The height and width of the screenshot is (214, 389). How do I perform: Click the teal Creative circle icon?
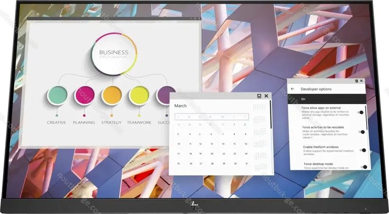[57, 95]
